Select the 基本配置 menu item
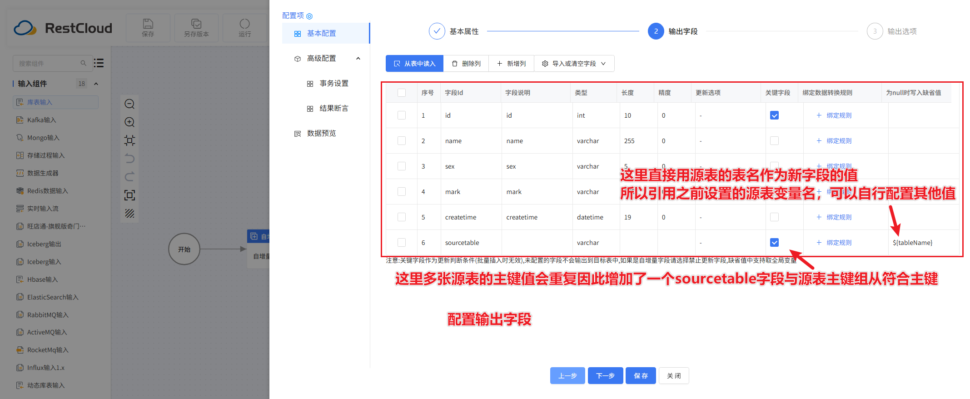The width and height of the screenshot is (970, 399). pyautogui.click(x=321, y=34)
